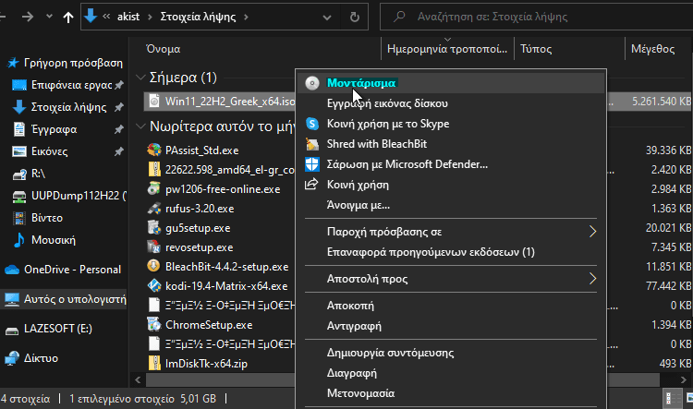Refresh the current folder view

click(x=355, y=17)
